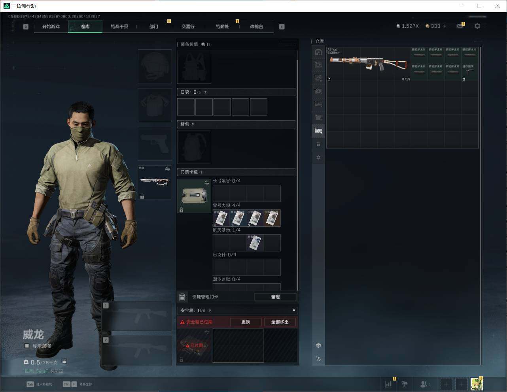
Task: Click the plus sign after 333 currency
Action: tap(444, 26)
